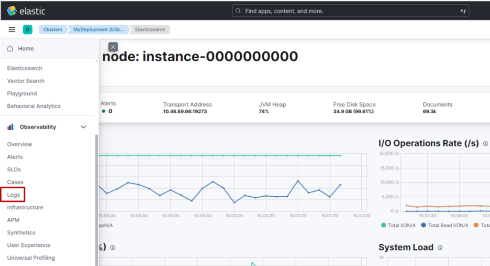Toggle the hamburger navigation menu
The height and width of the screenshot is (266, 490).
point(12,30)
